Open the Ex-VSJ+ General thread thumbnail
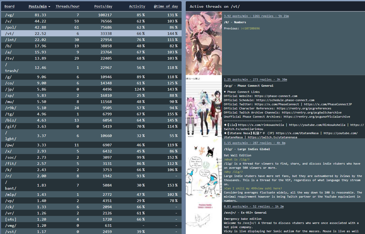365x234 pixels. click(x=204, y=218)
